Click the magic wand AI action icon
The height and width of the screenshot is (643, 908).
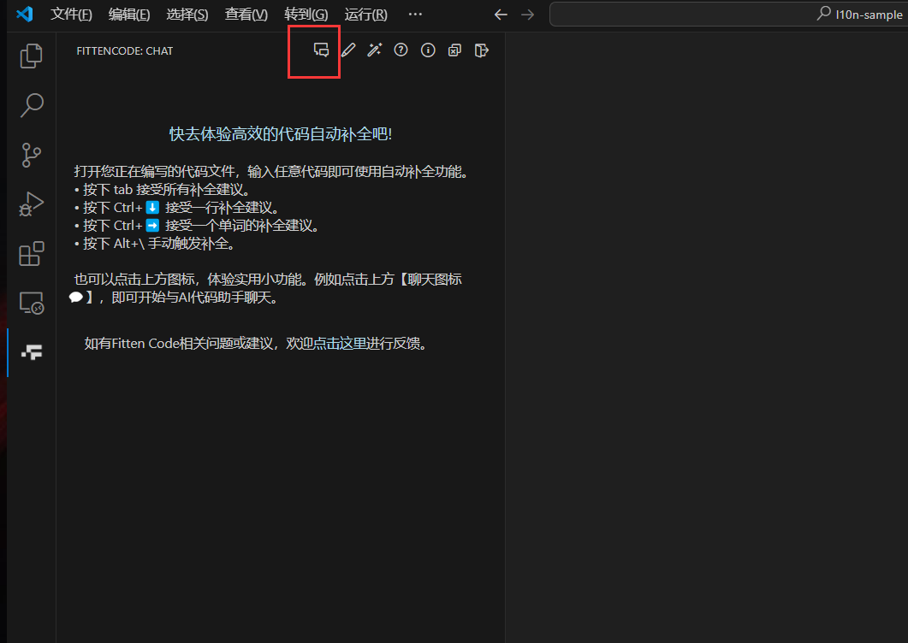click(x=374, y=50)
